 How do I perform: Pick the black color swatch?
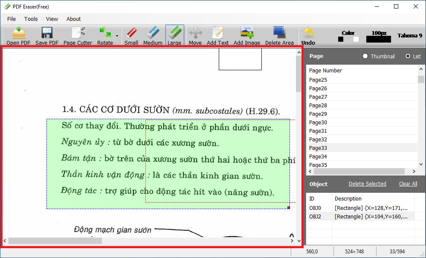pyautogui.click(x=341, y=39)
